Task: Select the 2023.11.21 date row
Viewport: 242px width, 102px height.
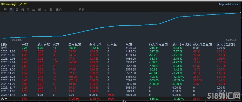Action: coord(8,80)
